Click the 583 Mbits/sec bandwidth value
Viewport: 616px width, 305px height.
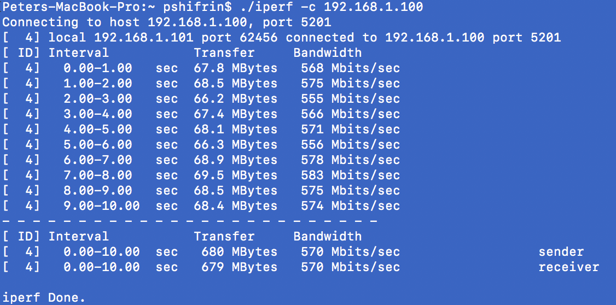[351, 175]
